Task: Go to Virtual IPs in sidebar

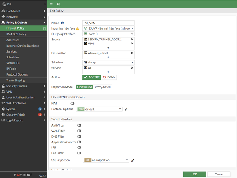Action: [14, 63]
